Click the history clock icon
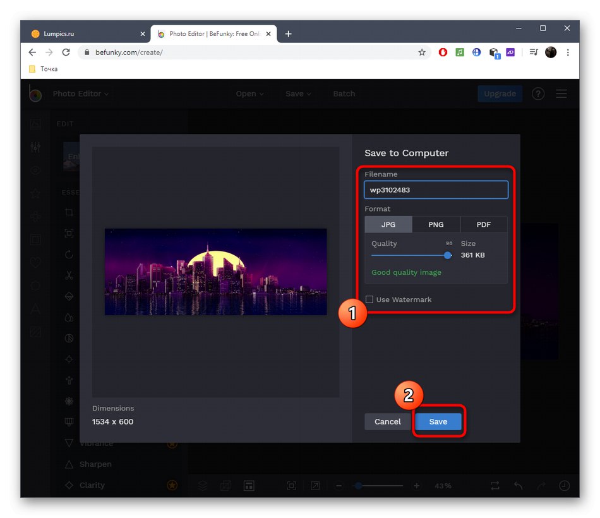The width and height of the screenshot is (600, 518). [565, 486]
